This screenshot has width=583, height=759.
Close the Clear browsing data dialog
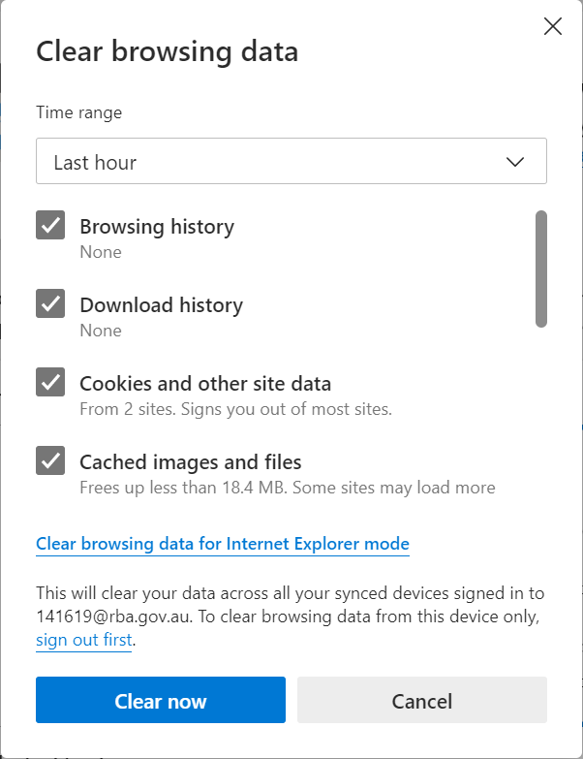(553, 26)
